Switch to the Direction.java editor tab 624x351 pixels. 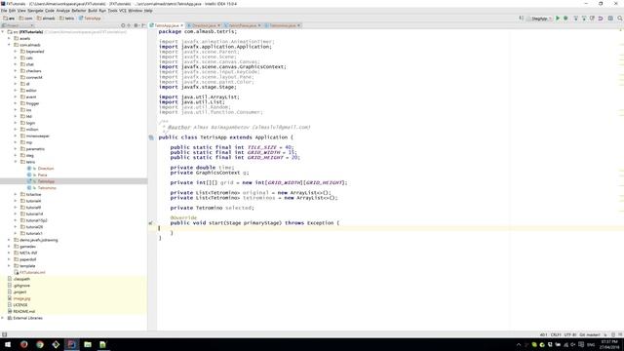click(204, 25)
